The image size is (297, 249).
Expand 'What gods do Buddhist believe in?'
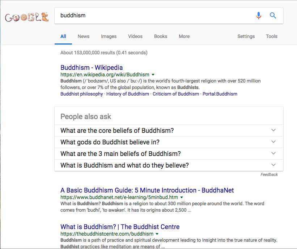coord(169,142)
